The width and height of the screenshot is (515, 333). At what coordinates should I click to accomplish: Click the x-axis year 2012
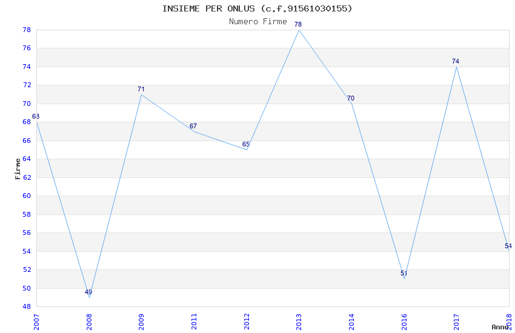point(247,322)
